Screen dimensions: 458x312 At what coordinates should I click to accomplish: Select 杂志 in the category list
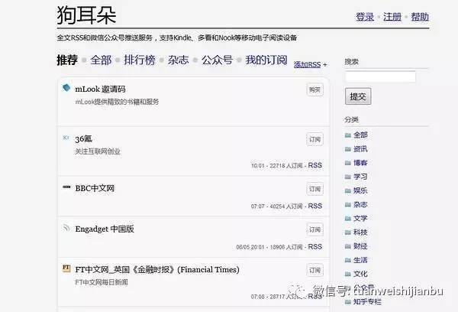(x=360, y=205)
